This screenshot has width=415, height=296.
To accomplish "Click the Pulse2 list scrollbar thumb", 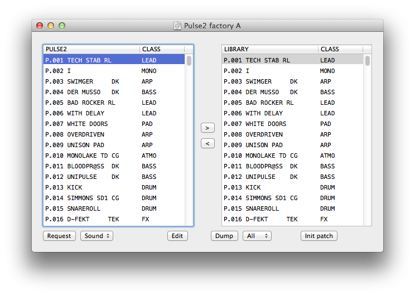I will point(189,61).
